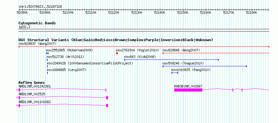Select the blue esv3349028 gain tick
This screenshot has width=278, height=123.
point(47,66)
